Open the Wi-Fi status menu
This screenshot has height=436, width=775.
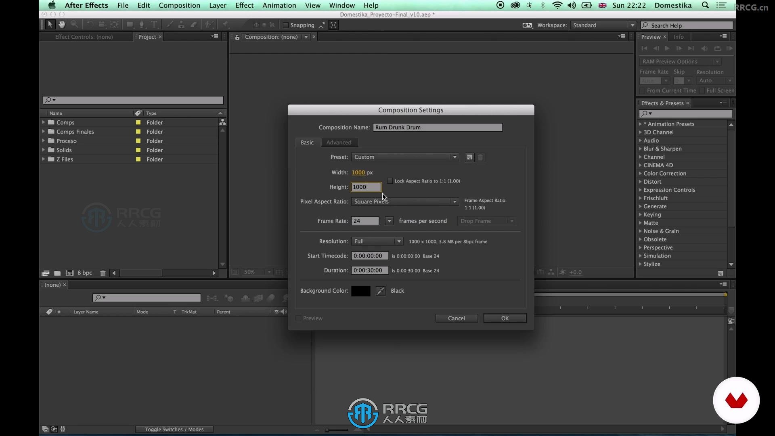click(557, 5)
